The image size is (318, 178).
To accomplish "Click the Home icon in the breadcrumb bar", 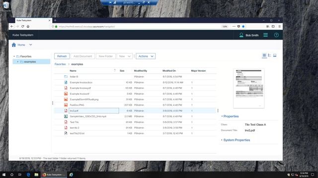I will tap(14, 45).
